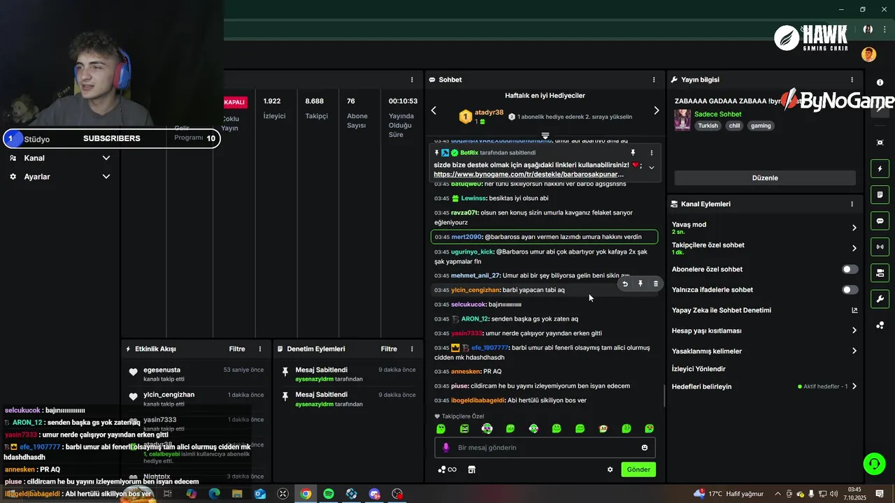This screenshot has height=503, width=895.
Task: Click the weather widget 17°C Hafif yağmur
Action: point(729,494)
